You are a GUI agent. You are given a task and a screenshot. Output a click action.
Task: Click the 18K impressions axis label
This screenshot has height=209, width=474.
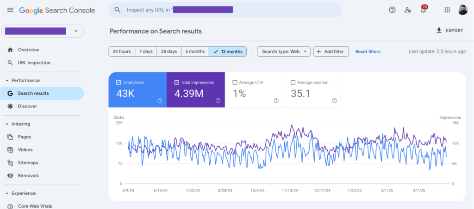(455, 123)
